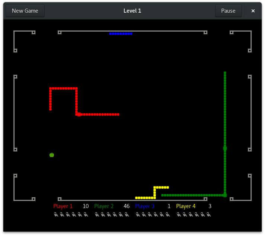Click the yellow Player 4 label
The height and width of the screenshot is (236, 265).
(186, 206)
